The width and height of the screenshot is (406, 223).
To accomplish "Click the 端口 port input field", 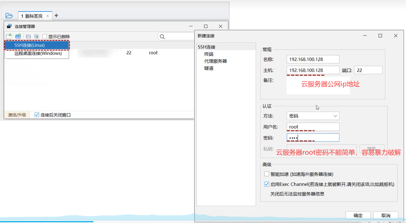I will 368,70.
